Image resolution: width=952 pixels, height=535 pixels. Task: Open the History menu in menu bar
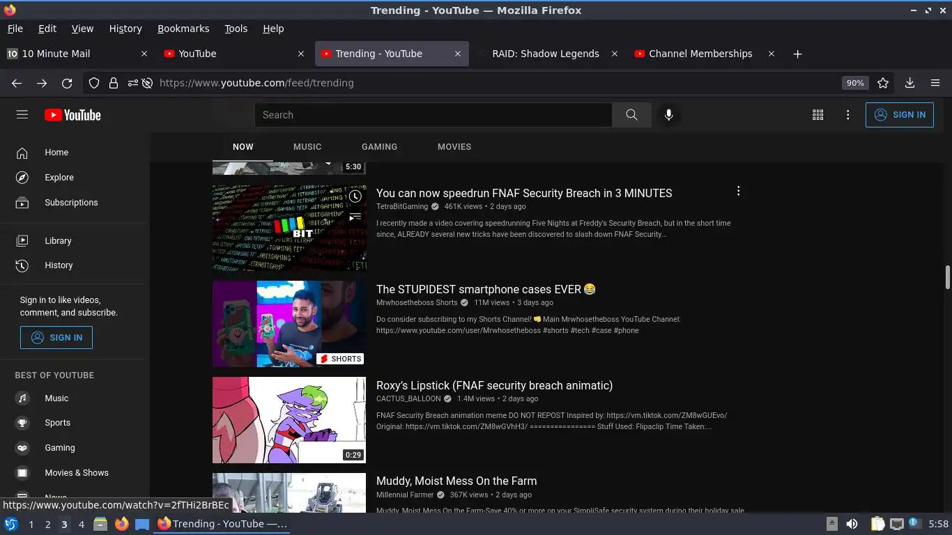[x=125, y=29]
